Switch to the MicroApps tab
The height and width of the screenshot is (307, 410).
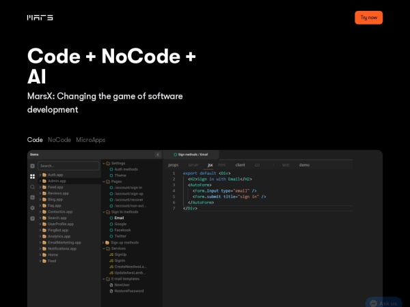click(x=90, y=139)
